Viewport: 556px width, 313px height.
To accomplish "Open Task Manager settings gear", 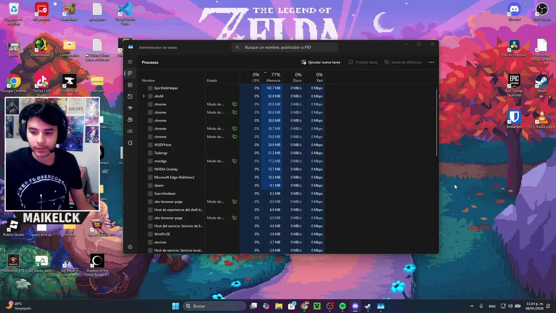I will (130, 247).
